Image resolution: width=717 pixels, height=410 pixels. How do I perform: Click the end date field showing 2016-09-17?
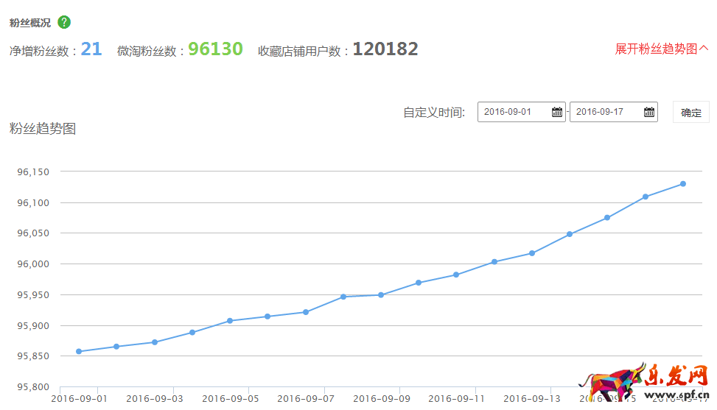click(604, 112)
